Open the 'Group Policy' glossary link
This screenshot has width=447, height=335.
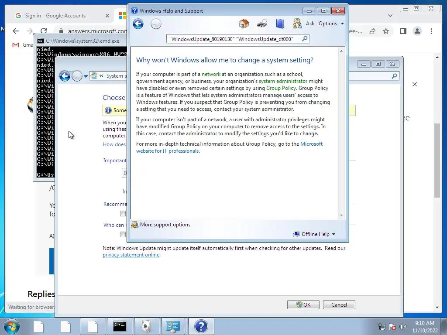(x=281, y=88)
